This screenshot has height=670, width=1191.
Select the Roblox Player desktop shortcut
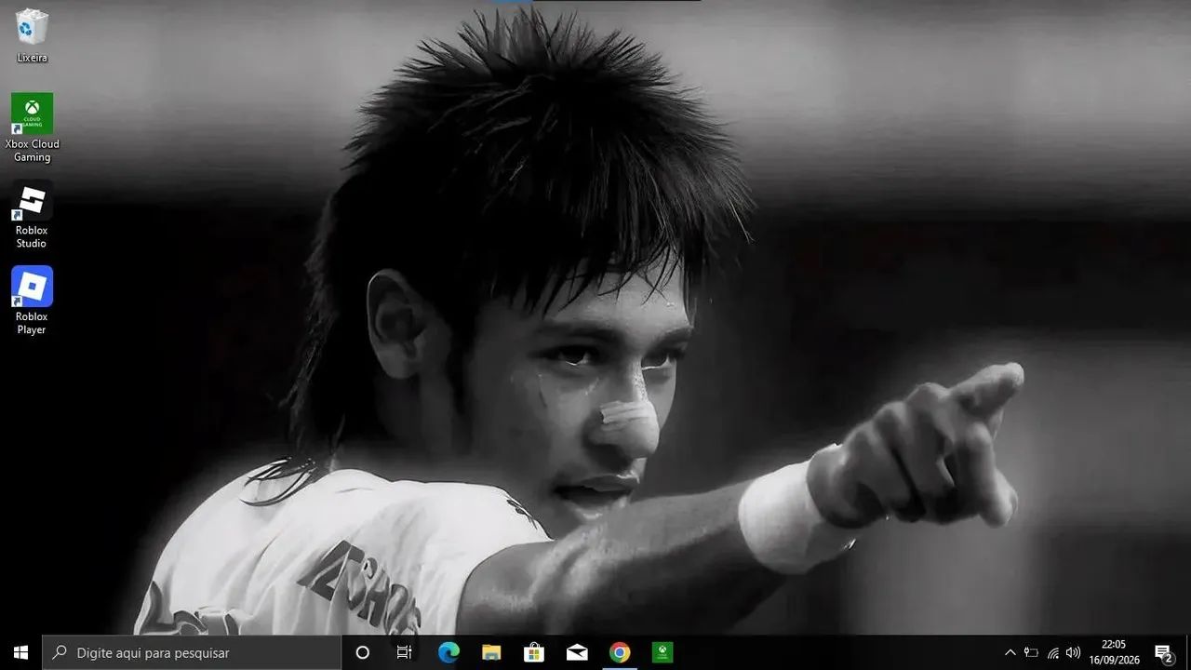pyautogui.click(x=32, y=301)
